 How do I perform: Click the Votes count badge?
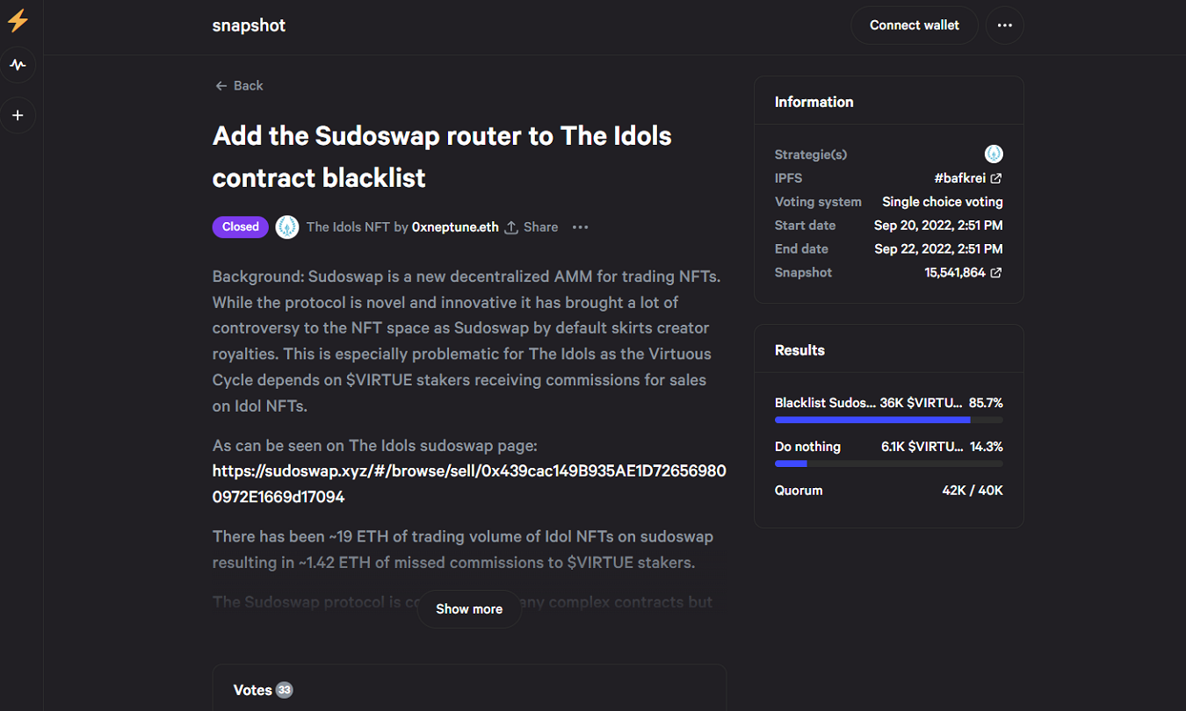coord(284,690)
